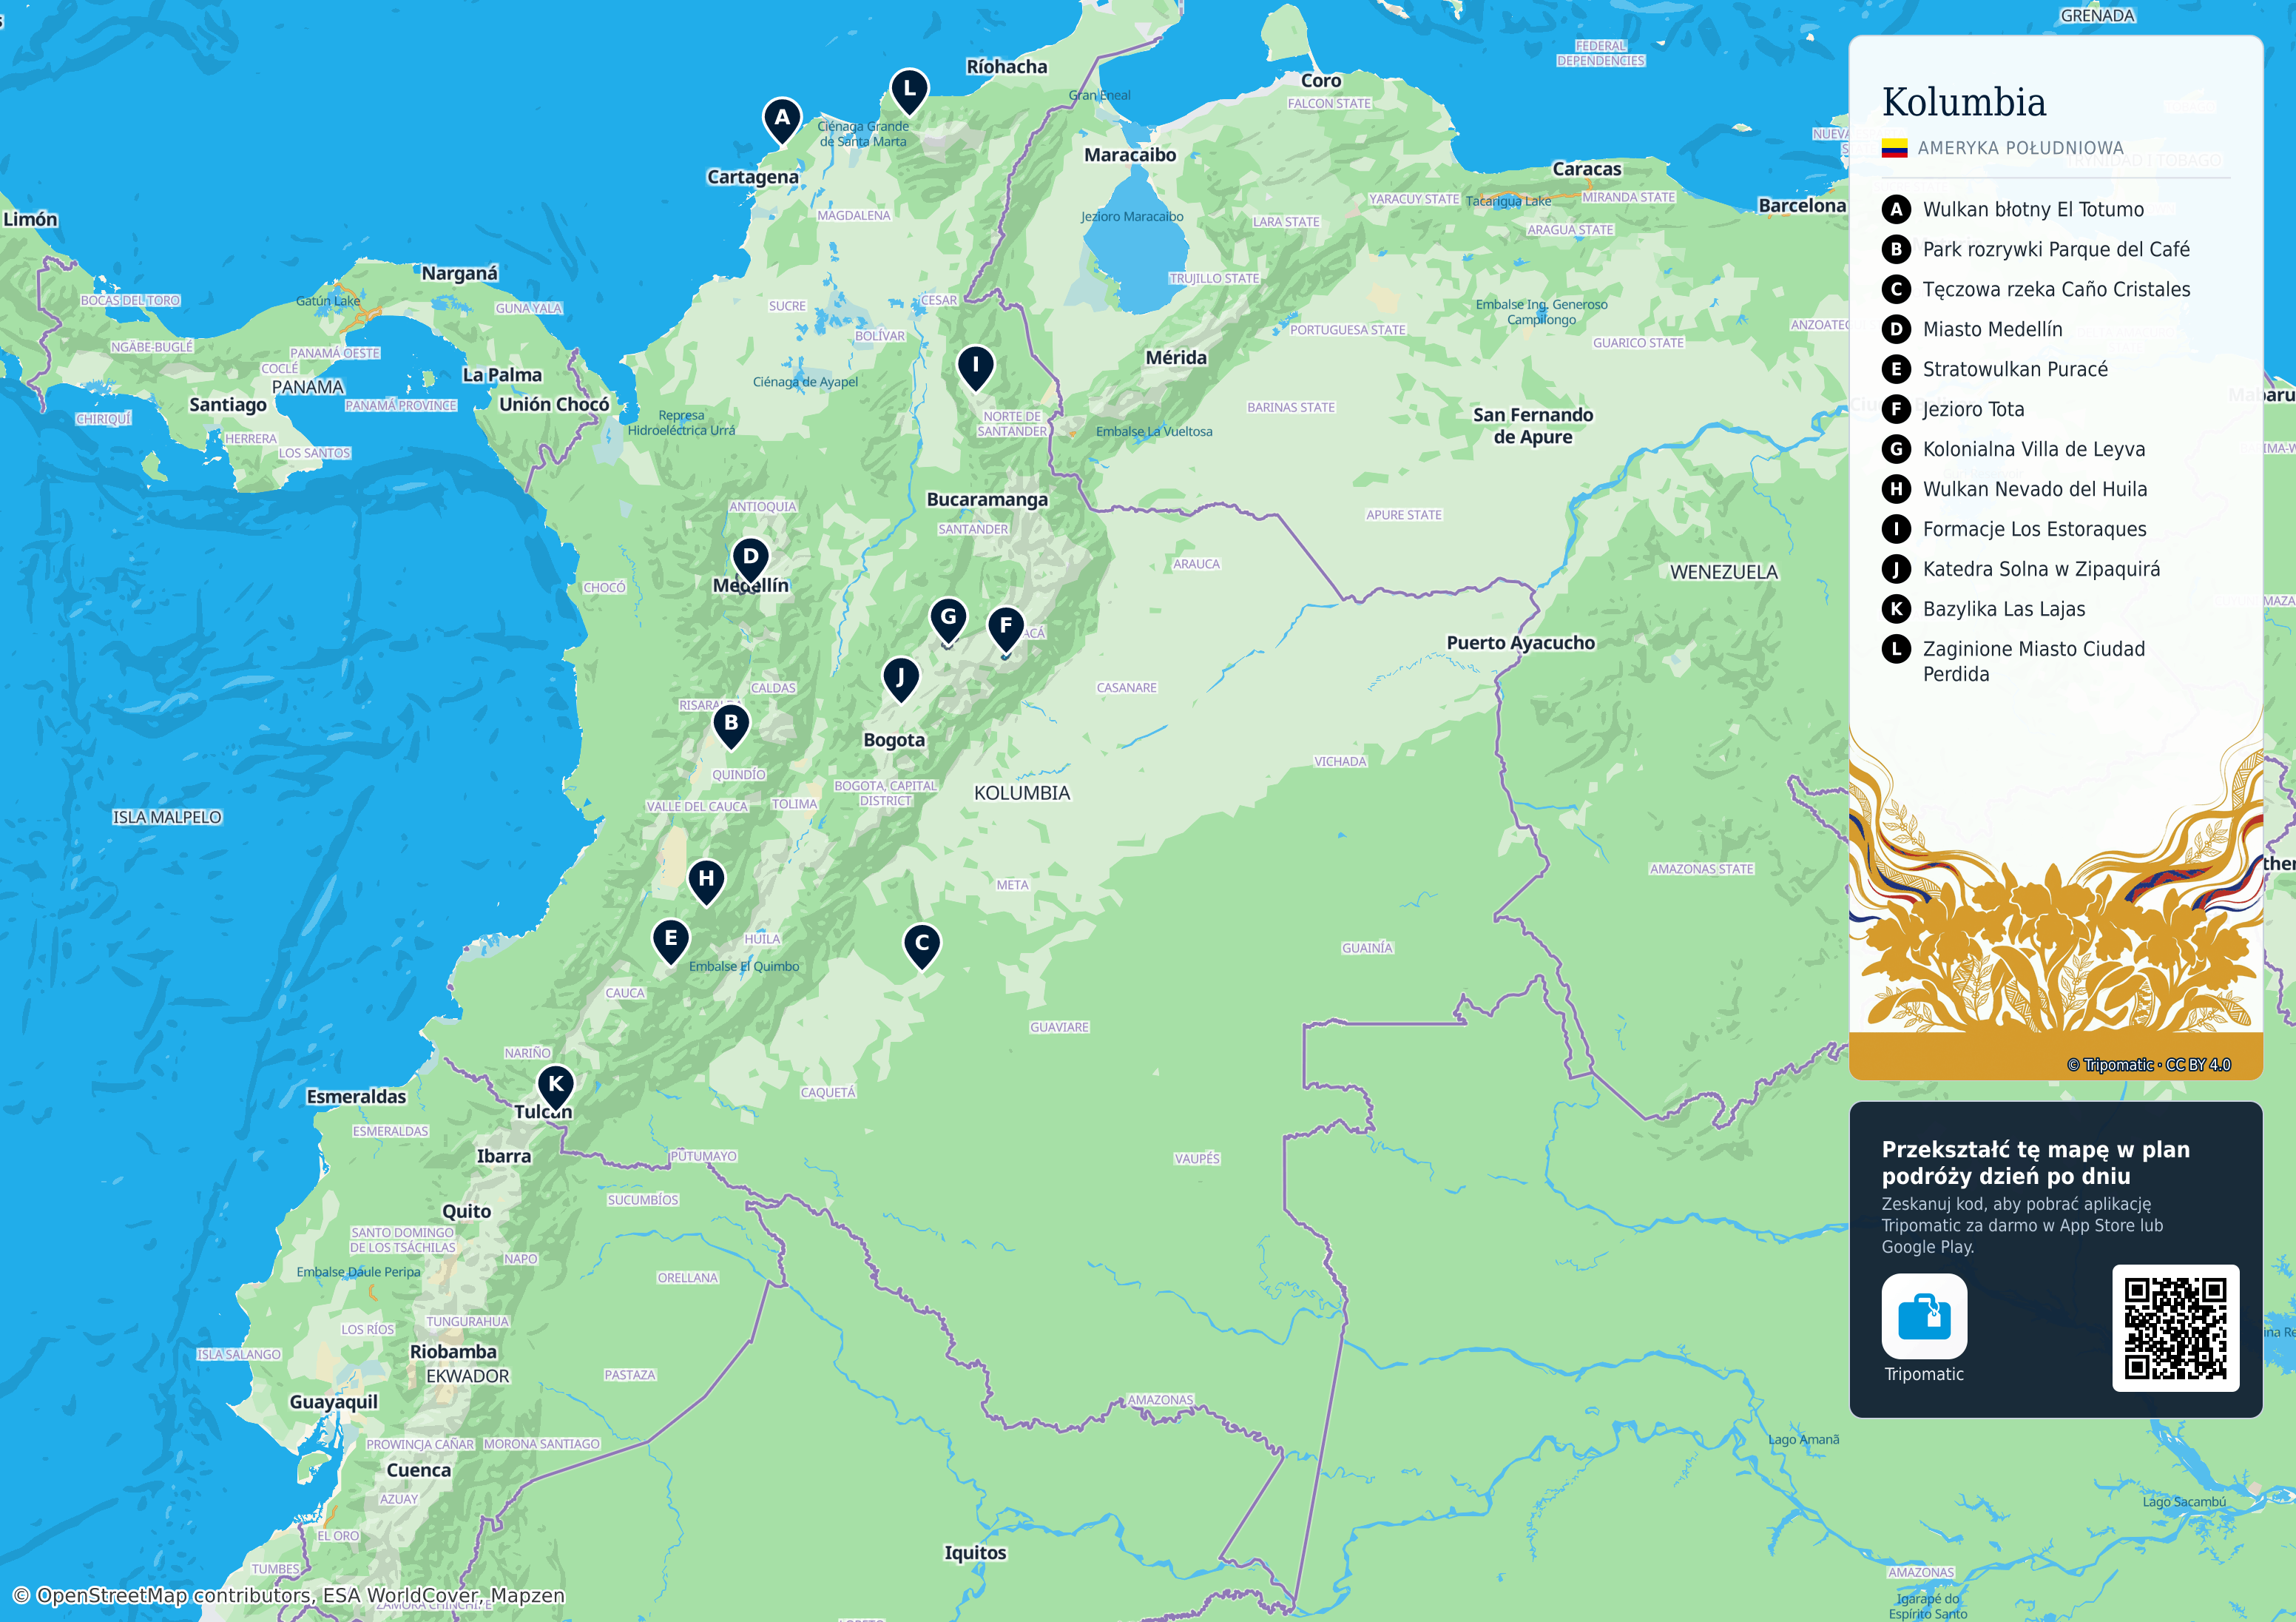The width and height of the screenshot is (2296, 1622).
Task: Click 'AMERYKA POŁUDNIOWA' subtitle text
Action: point(2020,148)
